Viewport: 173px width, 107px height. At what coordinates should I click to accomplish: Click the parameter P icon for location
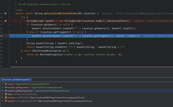[x=6, y=98]
